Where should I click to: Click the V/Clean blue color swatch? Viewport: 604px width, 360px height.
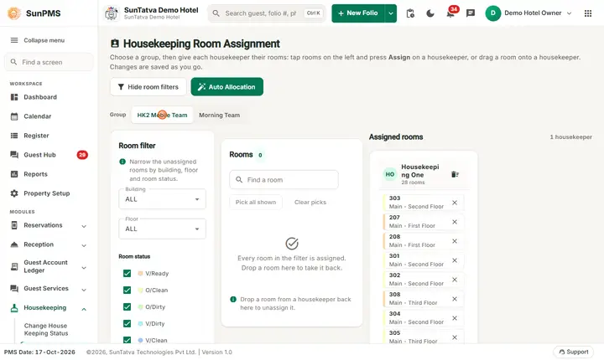coord(140,341)
